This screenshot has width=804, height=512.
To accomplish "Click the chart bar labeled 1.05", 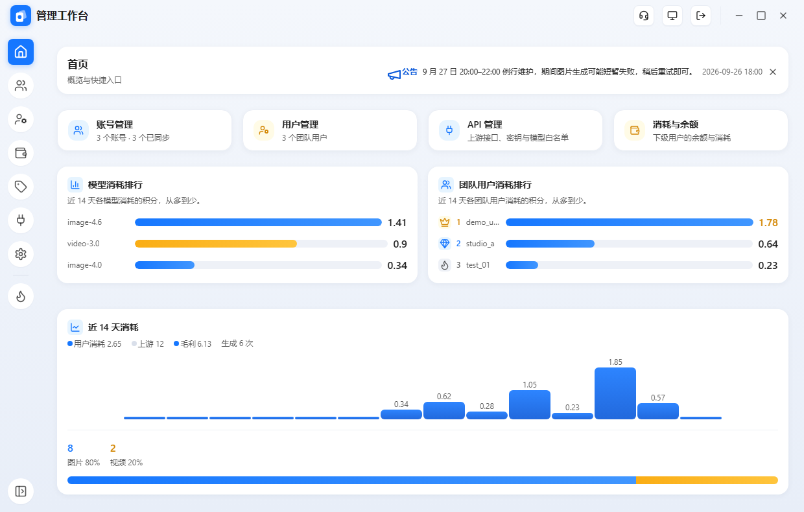I will [x=530, y=404].
